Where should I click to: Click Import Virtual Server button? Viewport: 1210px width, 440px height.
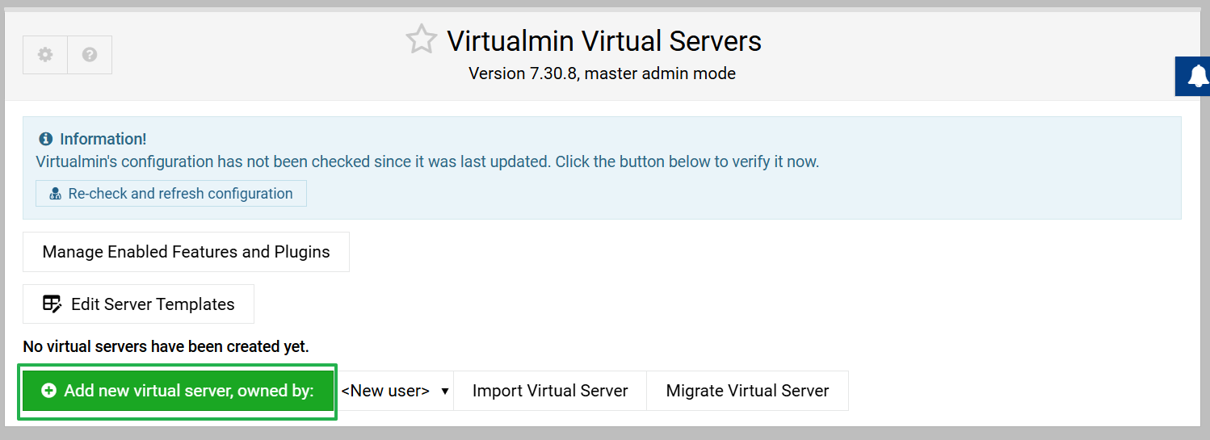pos(550,391)
